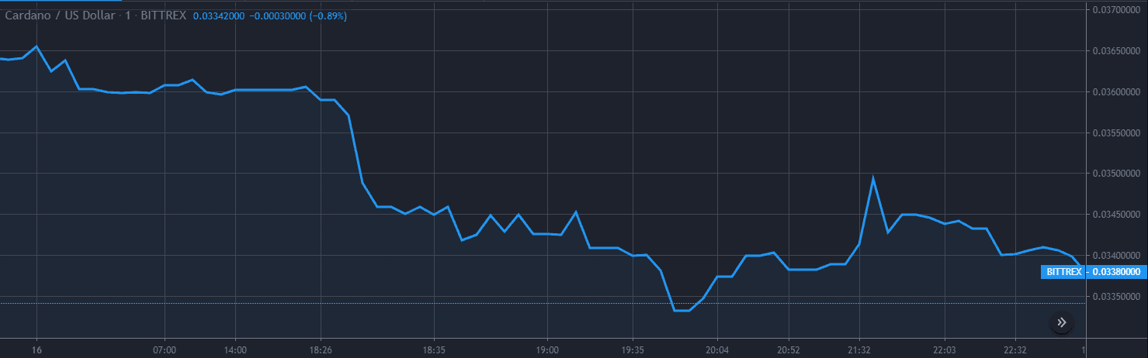The width and height of the screenshot is (1148, 358).
Task: Click the 0.03600000 price axis label
Action: [x=1116, y=92]
